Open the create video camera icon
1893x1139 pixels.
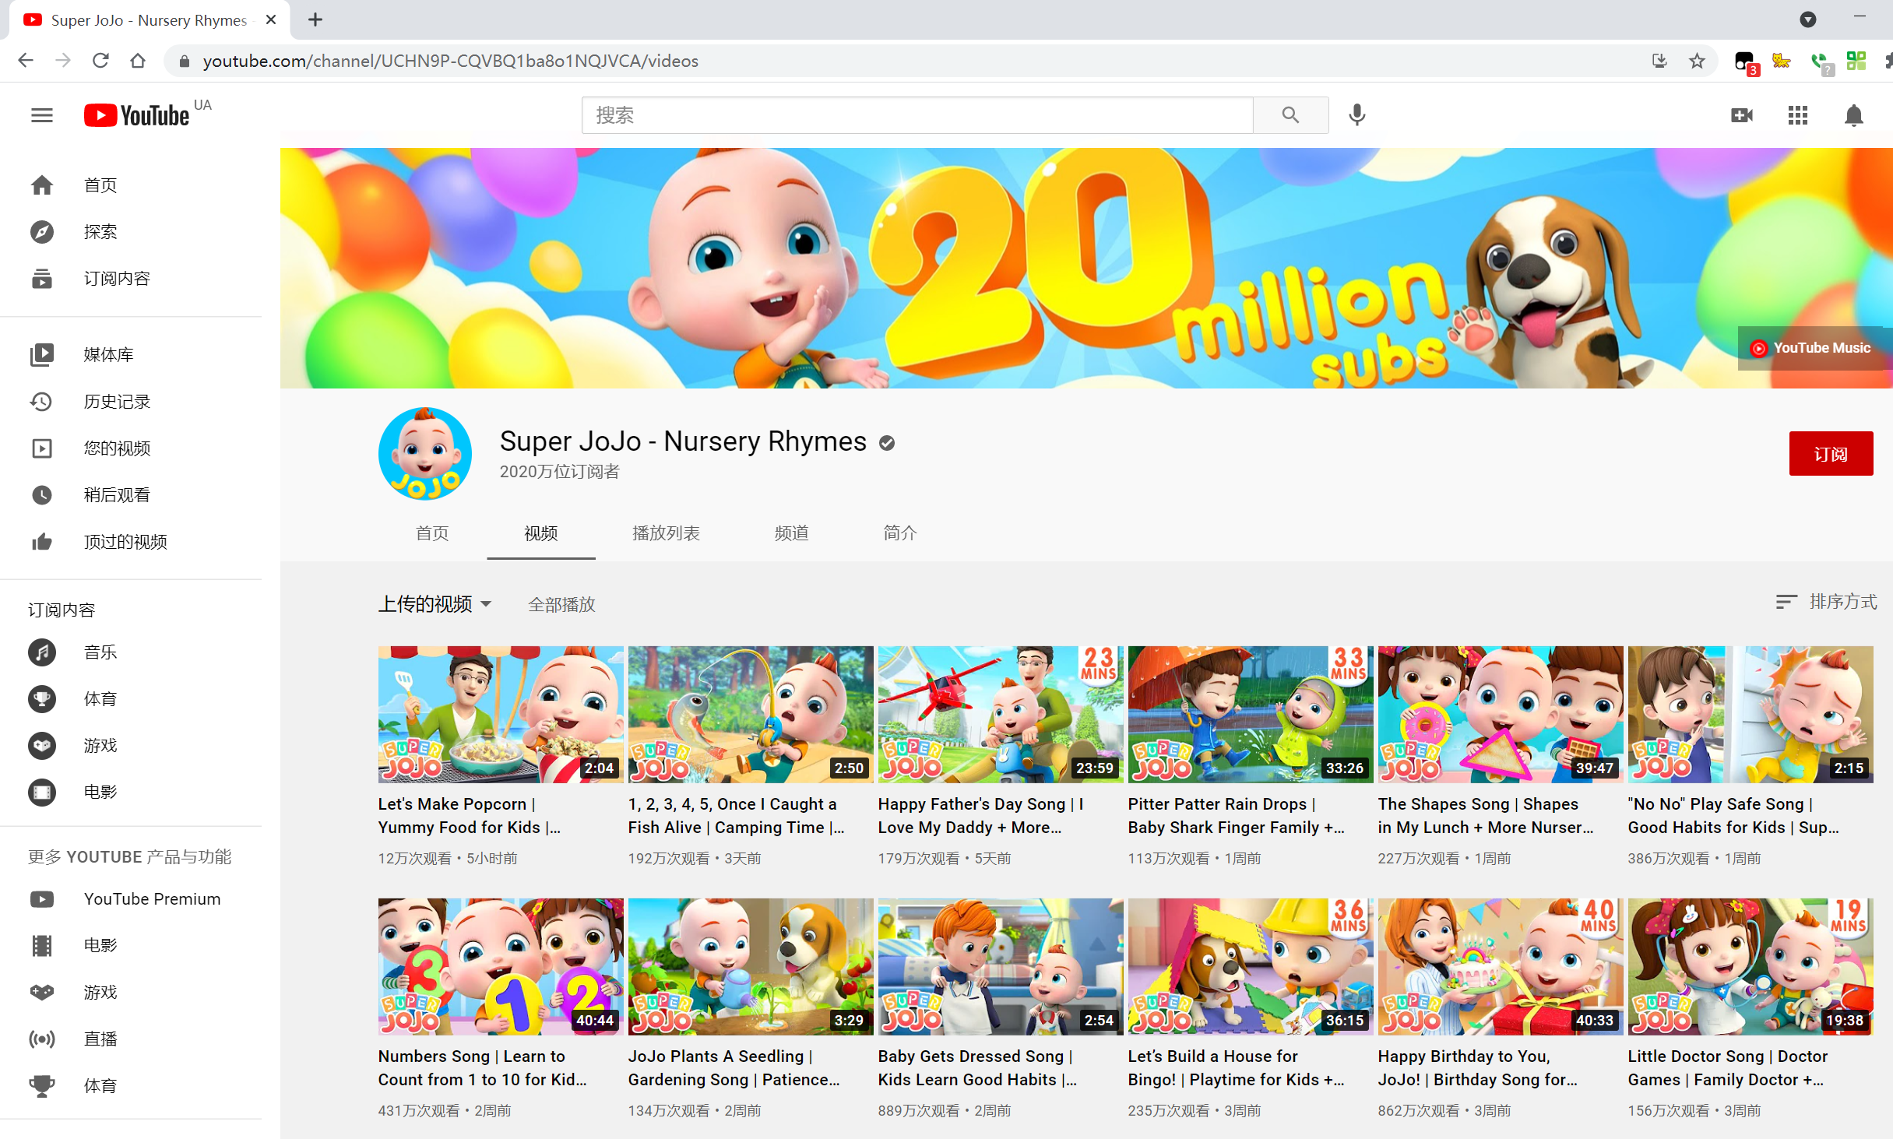(1741, 115)
